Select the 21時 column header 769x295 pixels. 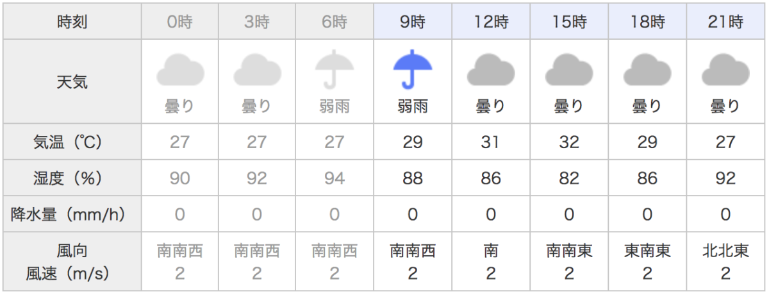coord(725,22)
